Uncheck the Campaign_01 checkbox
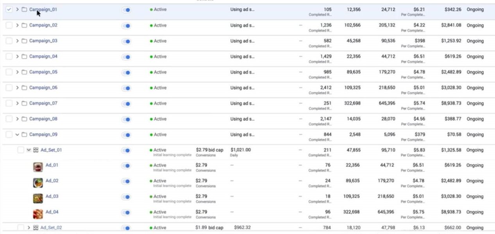 point(9,9)
